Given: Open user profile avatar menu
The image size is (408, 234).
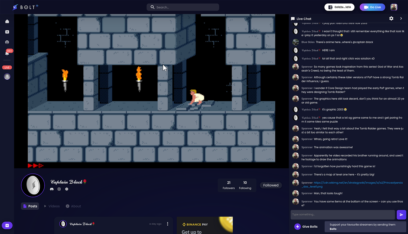Looking at the screenshot, I should pos(394,7).
